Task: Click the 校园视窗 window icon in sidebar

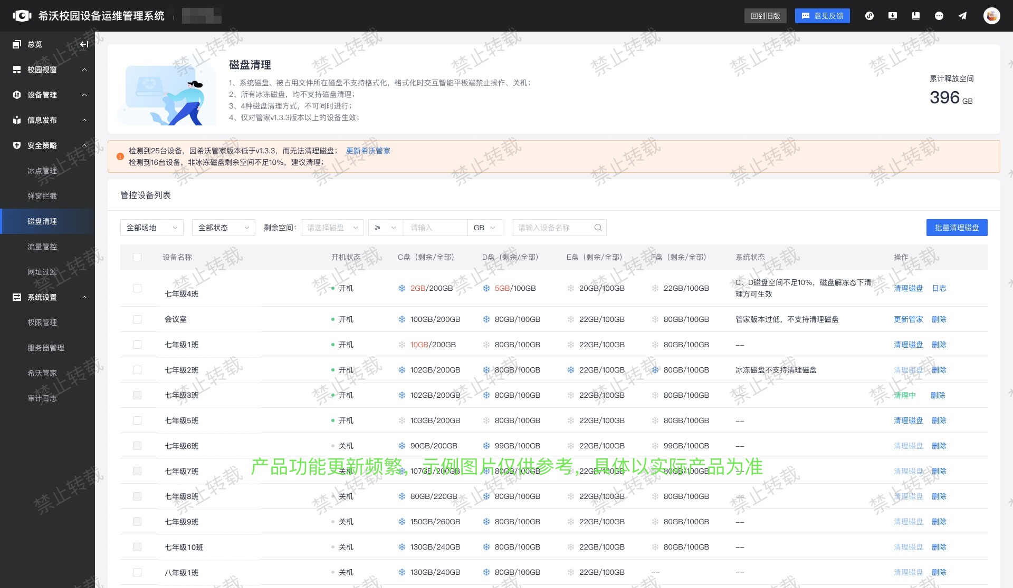Action: pyautogui.click(x=17, y=70)
